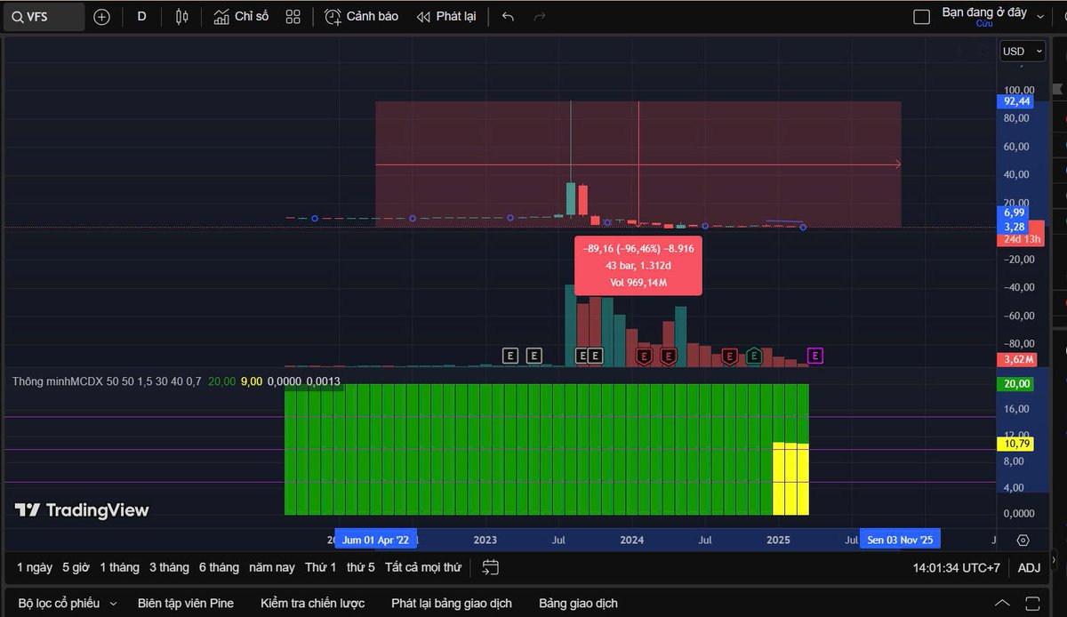Select the Jum 01 Apr '22 date marker
Screen dimensions: 1067x617
click(x=375, y=540)
